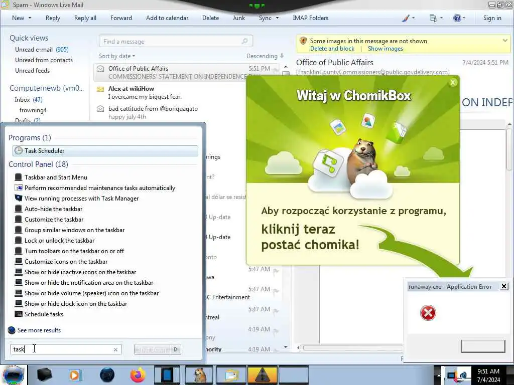Screen dimensions: 514x385
Task: Click the Windows Start orb
Action: 14,375
